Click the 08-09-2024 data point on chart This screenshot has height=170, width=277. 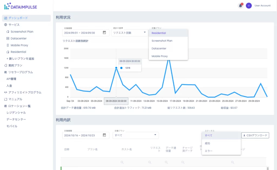click(x=116, y=68)
